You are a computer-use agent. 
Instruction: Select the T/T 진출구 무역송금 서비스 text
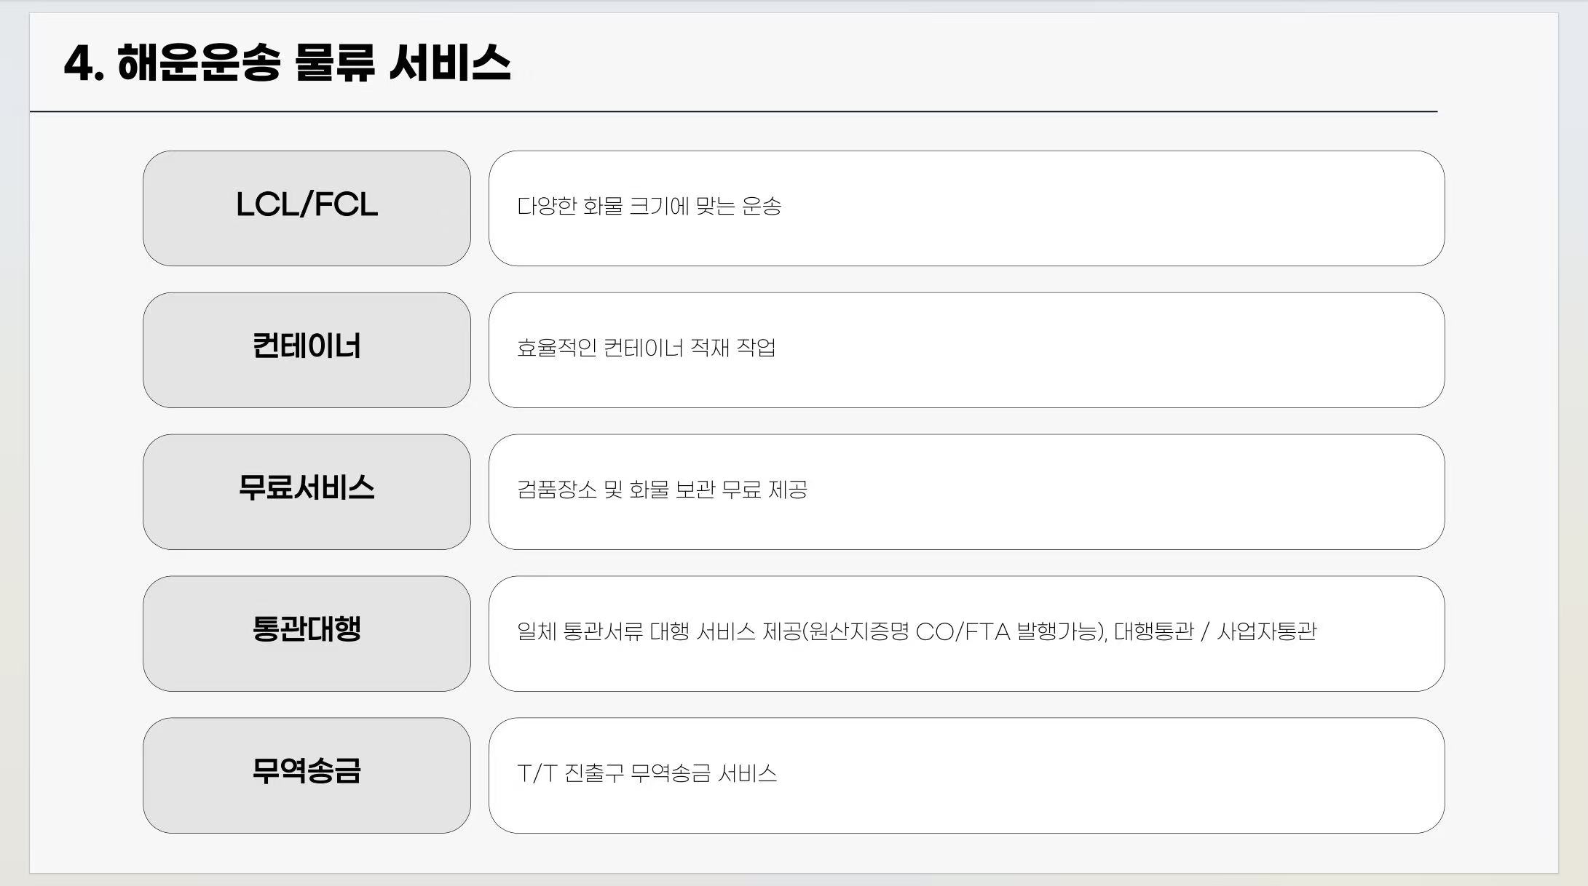[647, 773]
